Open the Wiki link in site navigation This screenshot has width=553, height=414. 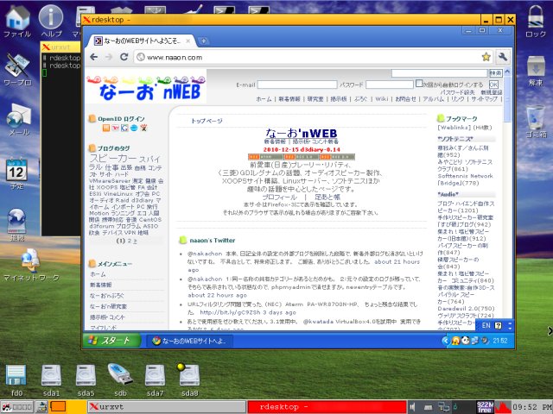point(381,99)
